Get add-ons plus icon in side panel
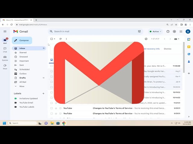Image resolution: width=193 pixels, height=144 pixels. (189, 73)
